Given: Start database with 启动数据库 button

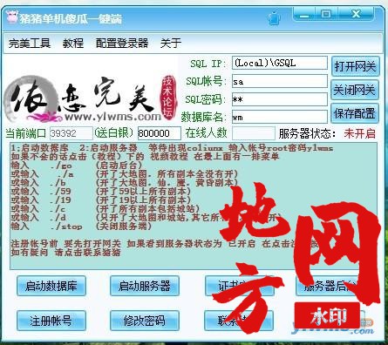Looking at the screenshot, I should [51, 286].
